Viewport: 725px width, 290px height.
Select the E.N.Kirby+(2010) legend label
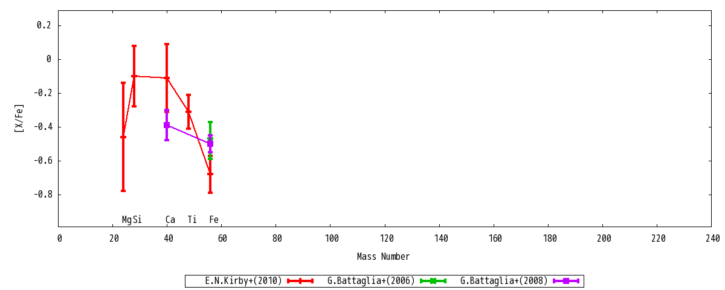[x=243, y=281]
